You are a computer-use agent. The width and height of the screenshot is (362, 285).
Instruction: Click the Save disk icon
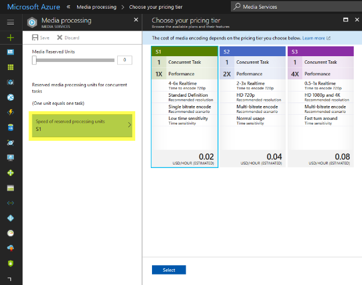pos(35,38)
